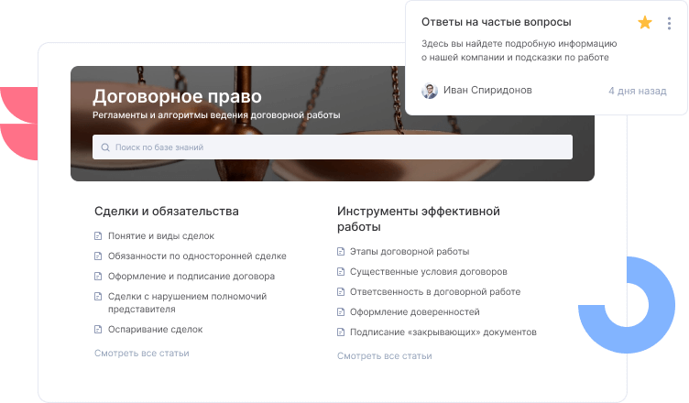
Task: View all articles under Инструменты эффективной работы
Action: coord(384,355)
